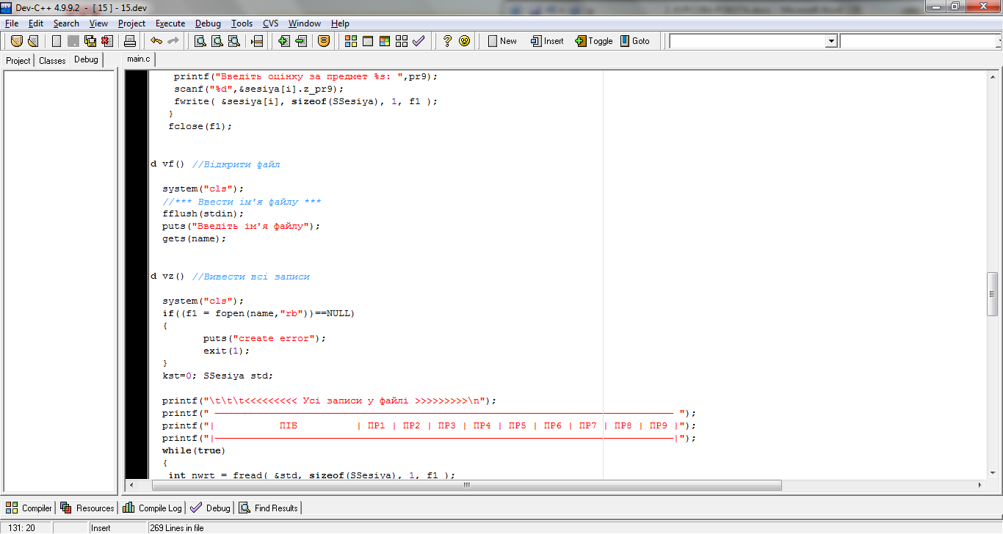Click the colorful Compile and Run icon
The height and width of the screenshot is (534, 1003).
385,41
